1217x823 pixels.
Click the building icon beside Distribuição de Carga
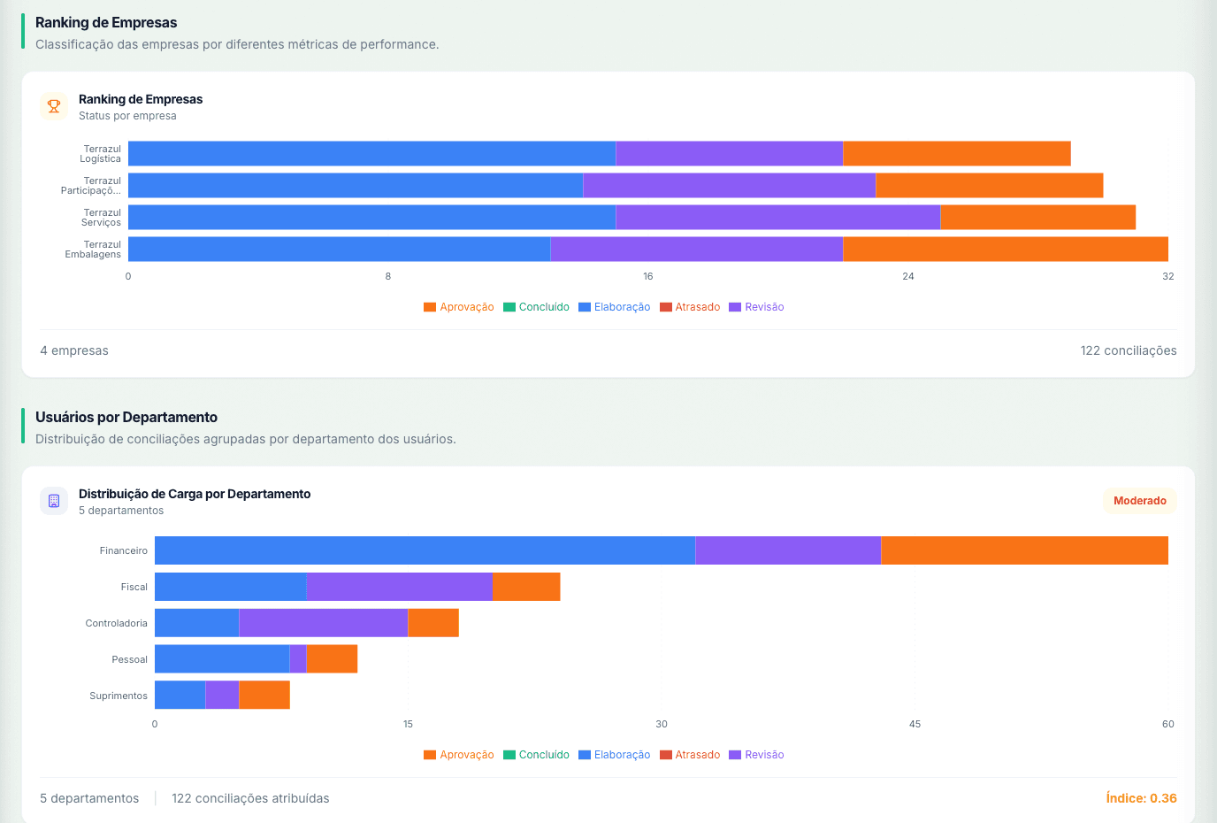click(54, 501)
